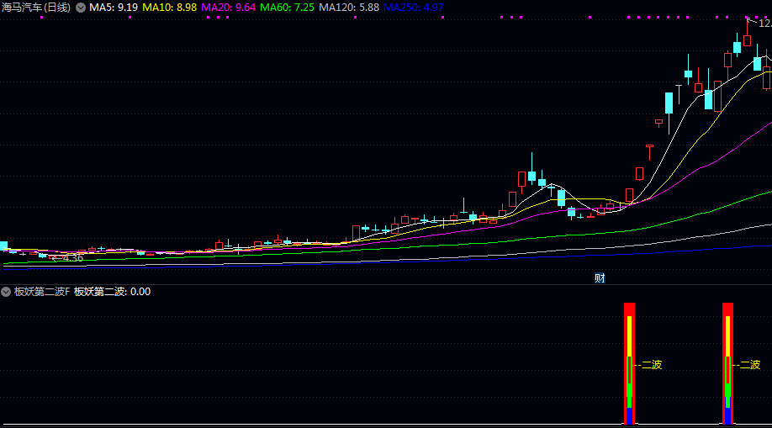Click the 板妖第二波: 0.00 indicator value

click(x=112, y=292)
